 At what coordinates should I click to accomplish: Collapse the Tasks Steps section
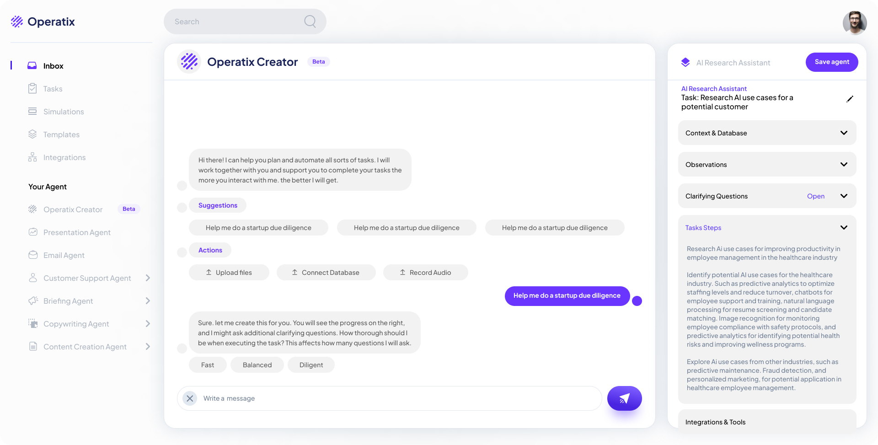click(844, 228)
